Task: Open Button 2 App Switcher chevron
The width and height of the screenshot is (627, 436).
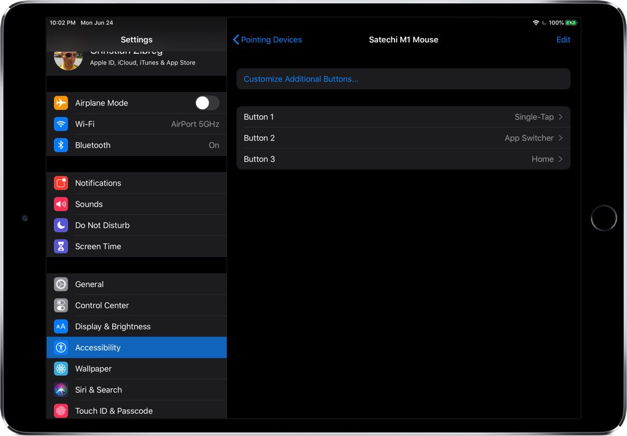Action: 560,138
